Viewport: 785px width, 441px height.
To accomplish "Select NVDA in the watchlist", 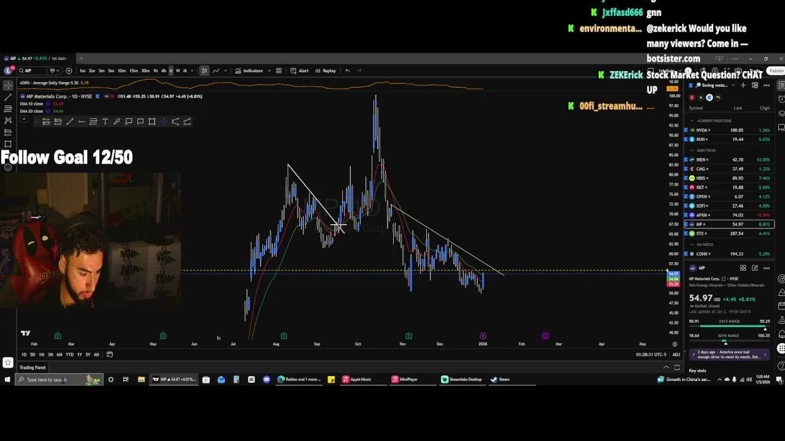I will point(729,130).
